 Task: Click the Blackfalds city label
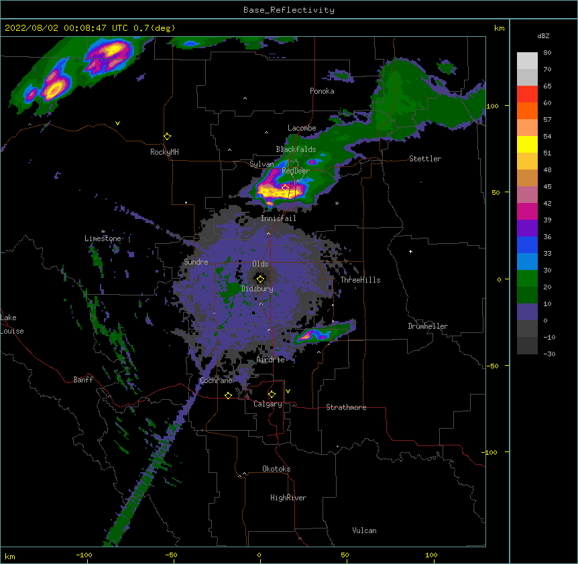[x=296, y=149]
